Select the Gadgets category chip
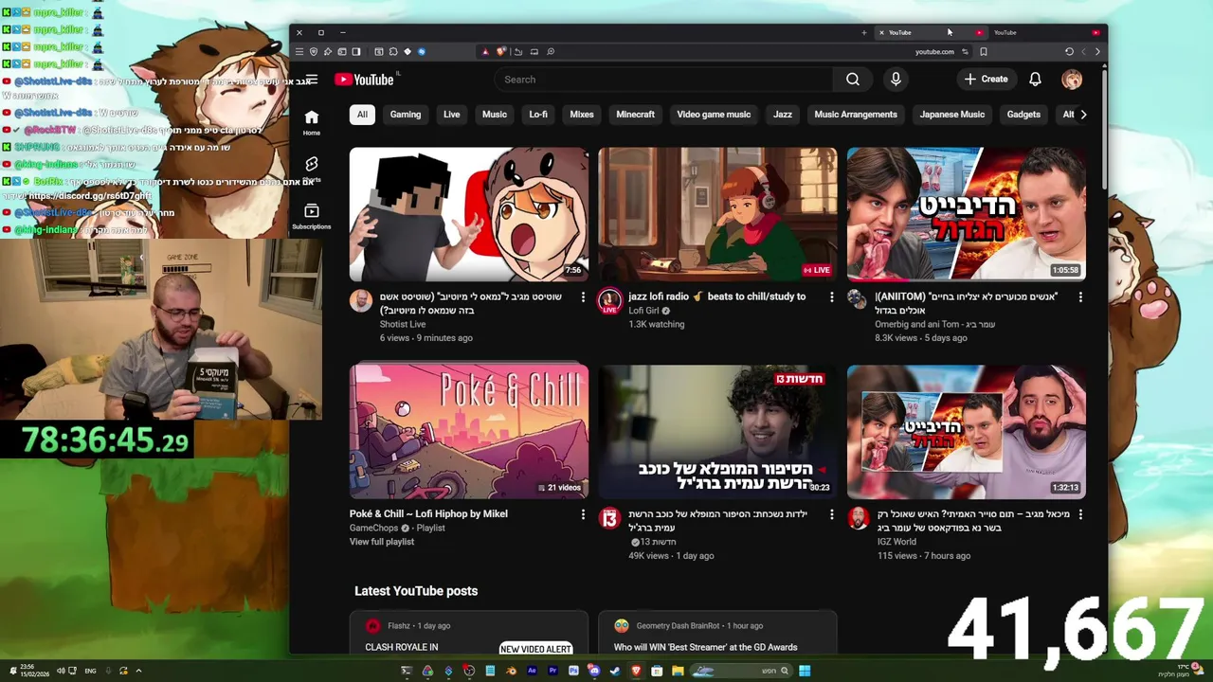This screenshot has height=682, width=1213. 1023,115
